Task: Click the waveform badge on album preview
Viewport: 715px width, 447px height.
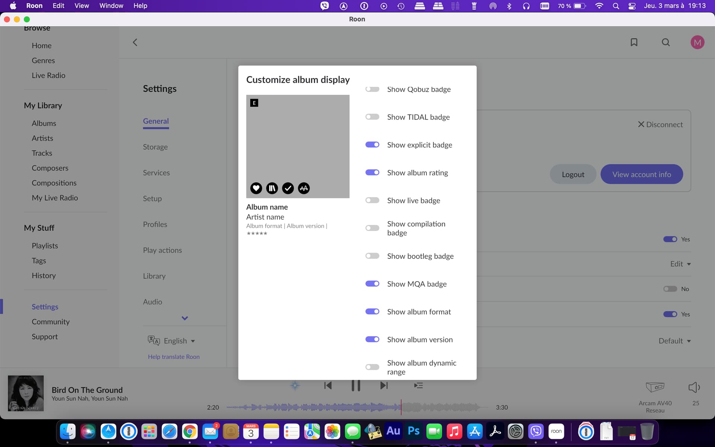Action: (304, 188)
